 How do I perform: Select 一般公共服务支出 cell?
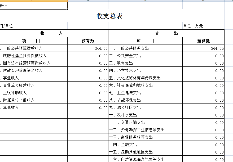point(146,48)
